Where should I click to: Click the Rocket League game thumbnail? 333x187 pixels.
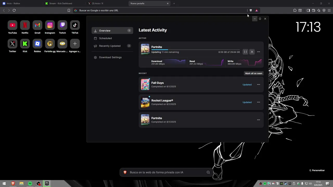145,102
